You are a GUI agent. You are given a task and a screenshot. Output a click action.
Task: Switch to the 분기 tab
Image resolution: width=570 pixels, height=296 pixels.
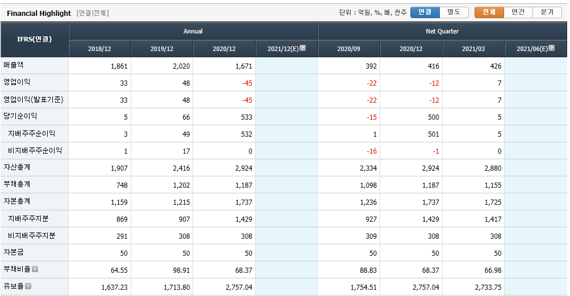point(547,12)
